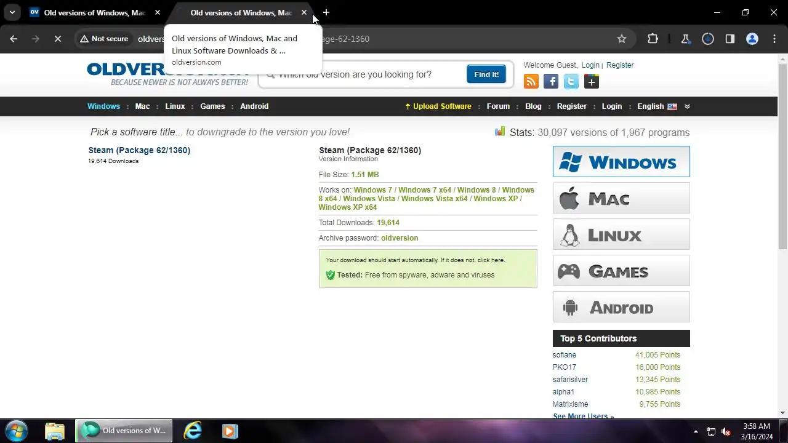Screen dimensions: 788x443
Task: Open the RSS feed icon
Action: 531,81
